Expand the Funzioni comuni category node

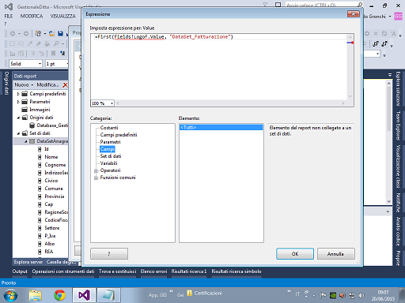96,178
